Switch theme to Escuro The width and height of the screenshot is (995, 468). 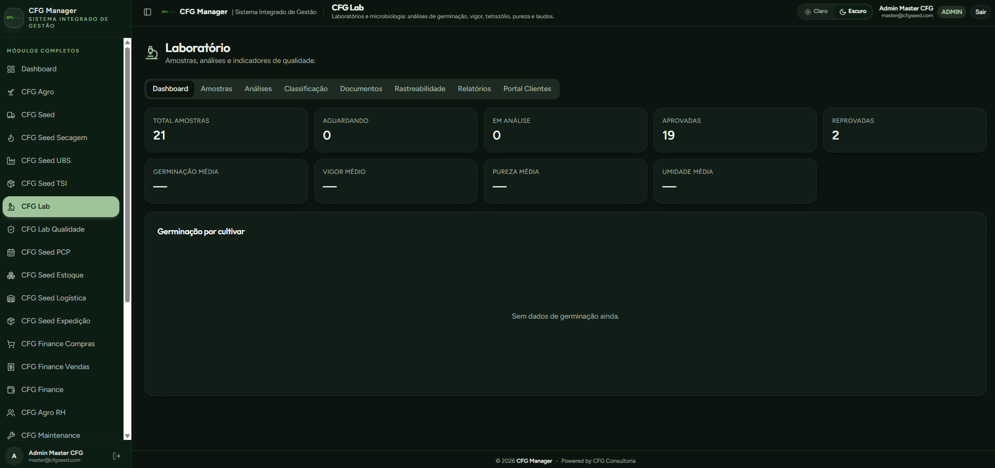tap(853, 11)
